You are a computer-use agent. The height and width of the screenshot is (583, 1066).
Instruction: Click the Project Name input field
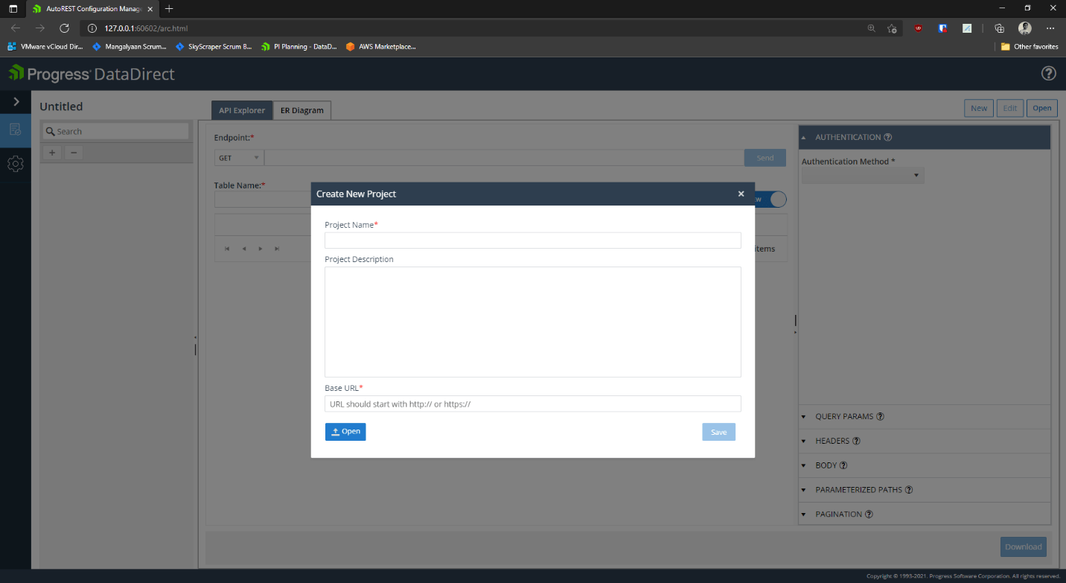pos(532,240)
